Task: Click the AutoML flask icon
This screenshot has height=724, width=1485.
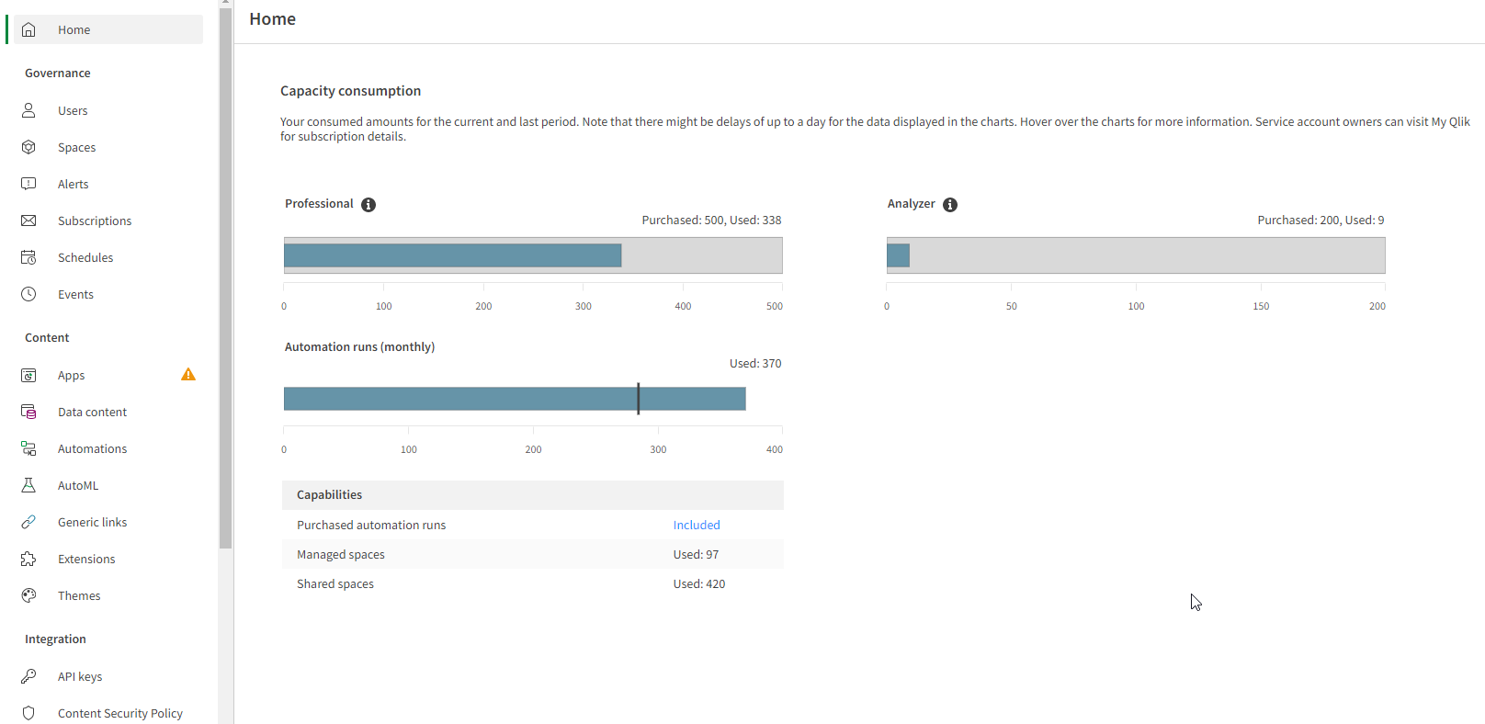Action: pyautogui.click(x=28, y=485)
